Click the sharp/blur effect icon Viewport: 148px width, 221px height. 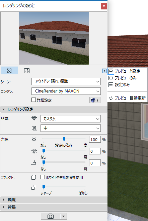tap(34, 187)
